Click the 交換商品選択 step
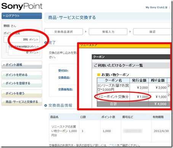Viewport: 173px width, 148px height. tap(64, 32)
